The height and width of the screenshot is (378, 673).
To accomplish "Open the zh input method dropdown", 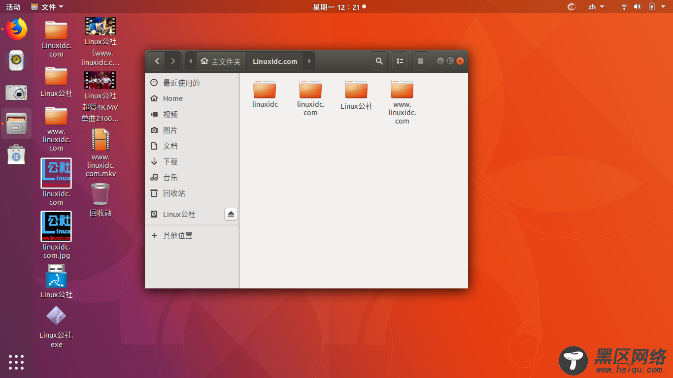I will click(x=596, y=7).
